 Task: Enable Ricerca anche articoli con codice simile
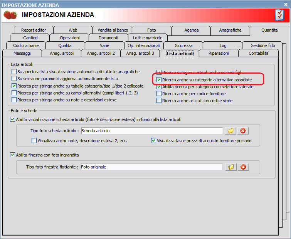pos(159,101)
